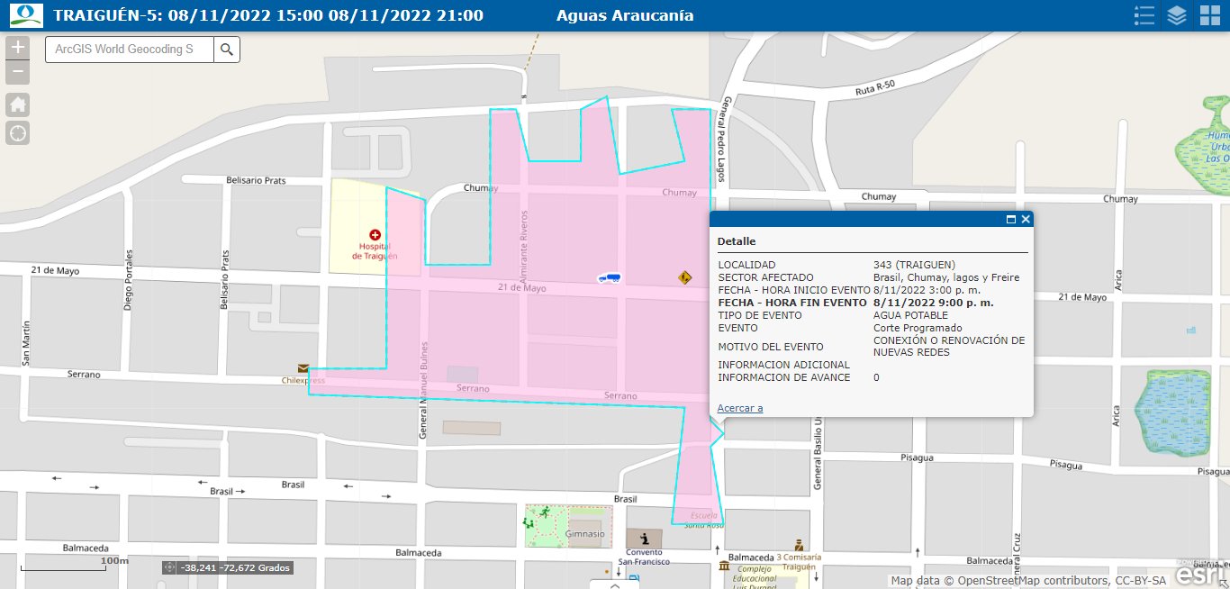Zoom in on the map
Screen dimensions: 1230x589
coord(18,48)
